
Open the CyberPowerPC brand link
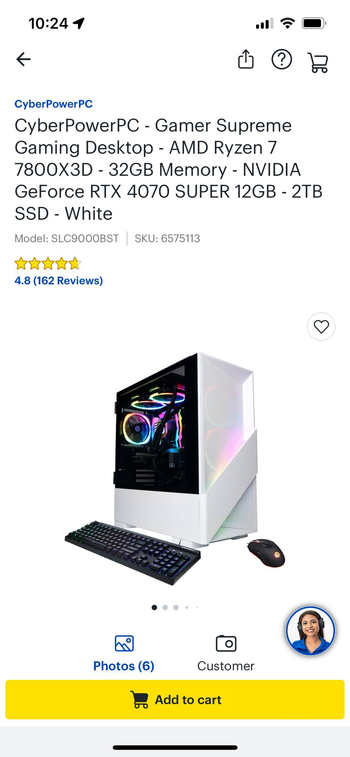click(x=54, y=104)
